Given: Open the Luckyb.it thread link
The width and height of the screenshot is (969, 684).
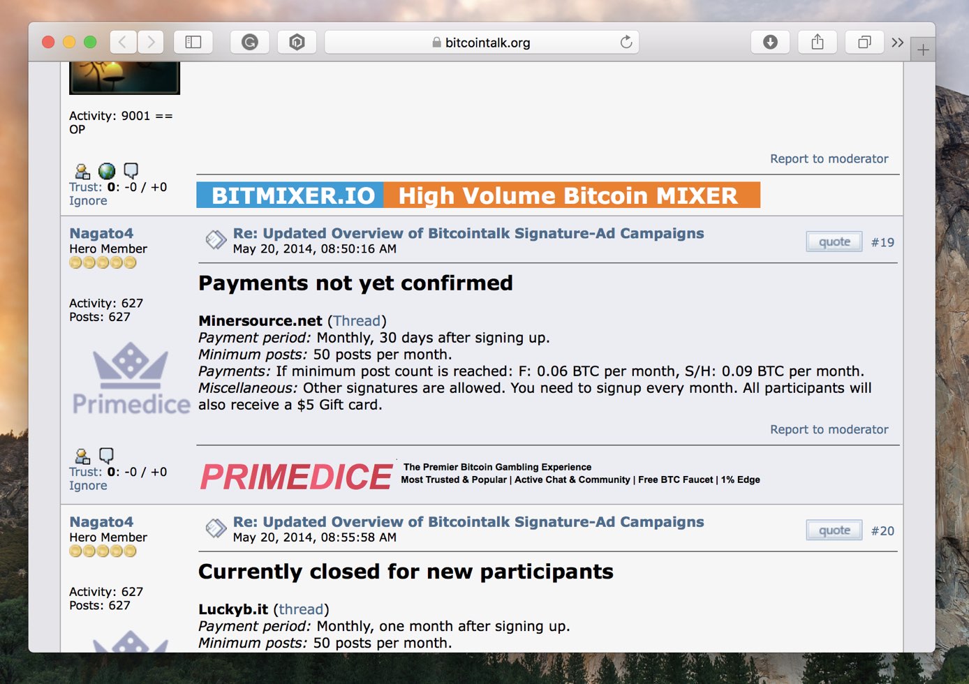Looking at the screenshot, I should (x=301, y=609).
